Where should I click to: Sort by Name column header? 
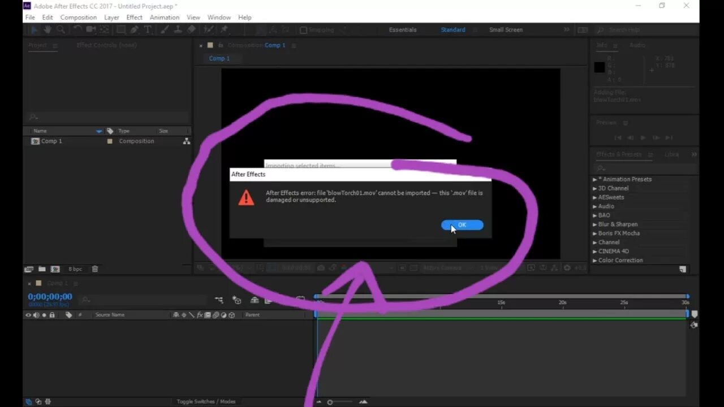pos(40,131)
